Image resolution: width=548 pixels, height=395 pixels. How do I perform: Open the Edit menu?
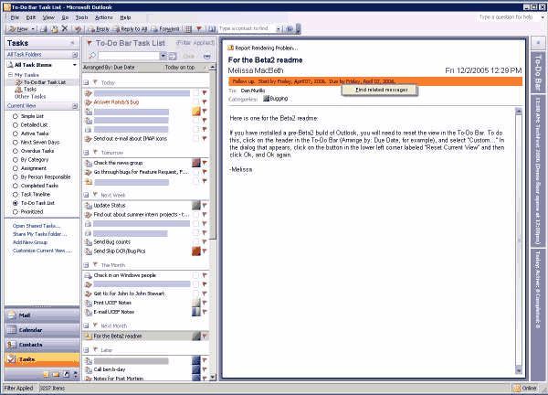tap(31, 17)
